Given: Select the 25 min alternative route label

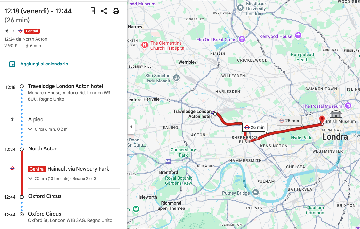Looking at the screenshot, I should (289, 121).
